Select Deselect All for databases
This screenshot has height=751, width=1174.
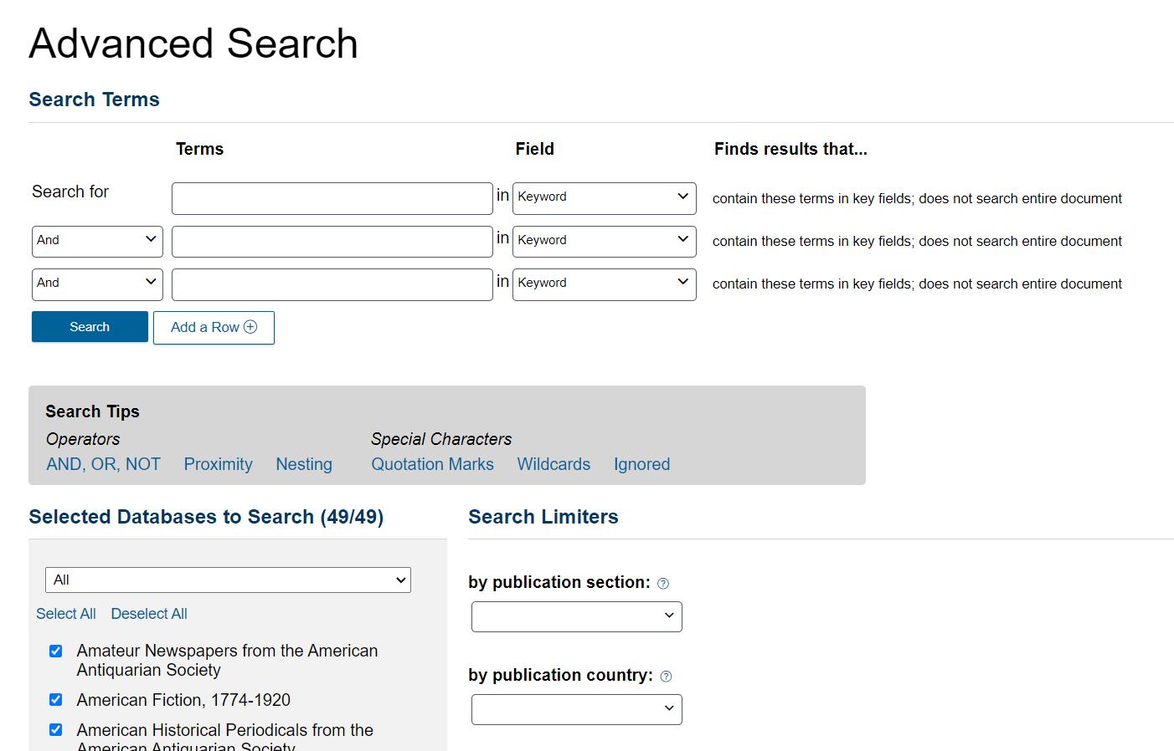[x=149, y=613]
